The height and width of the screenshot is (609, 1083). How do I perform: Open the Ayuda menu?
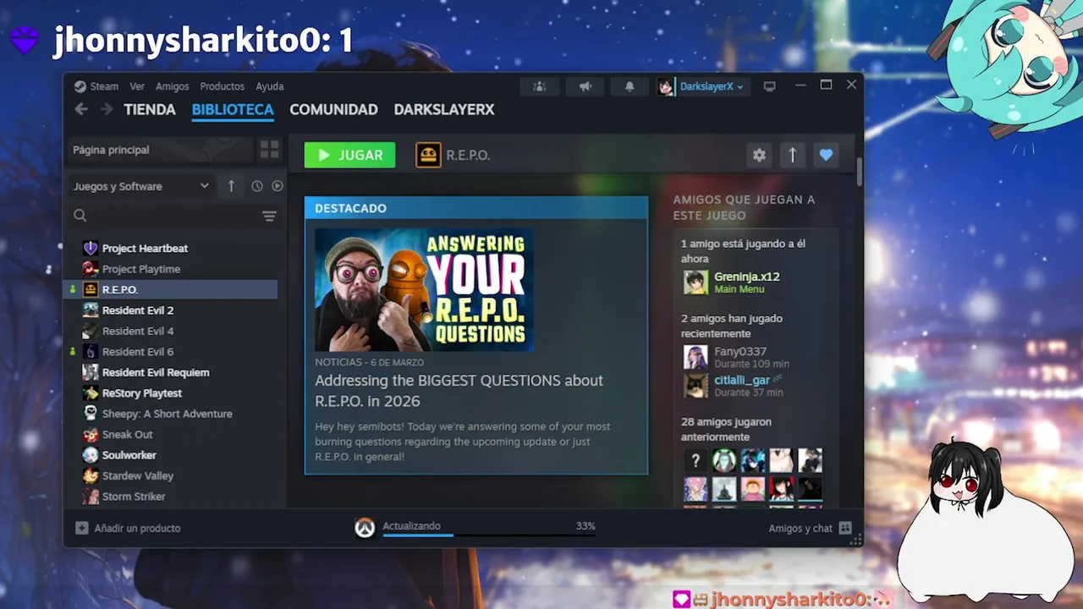point(270,86)
